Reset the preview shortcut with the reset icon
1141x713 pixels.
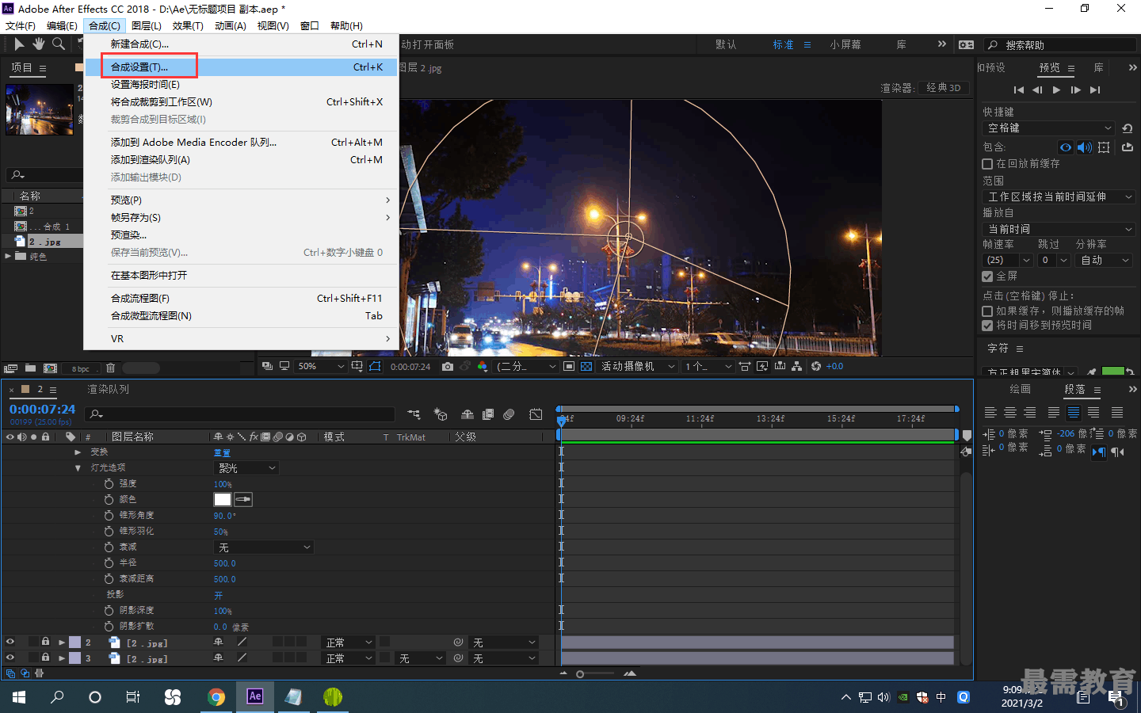coord(1128,128)
